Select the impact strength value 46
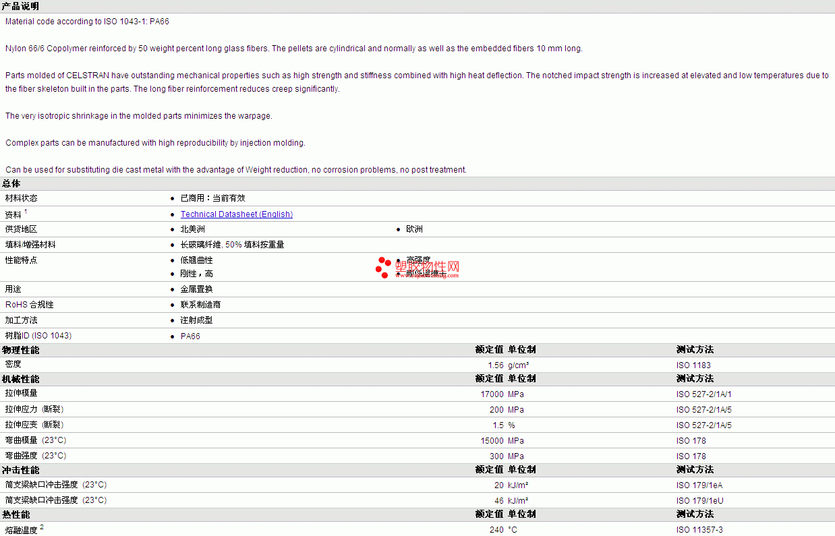Screen dimensions: 835x536 click(x=499, y=501)
